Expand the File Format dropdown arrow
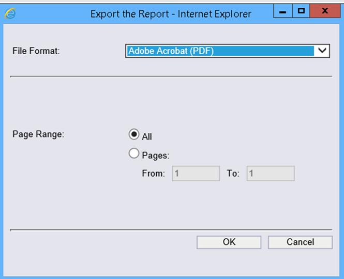This screenshot has height=279, width=344. tap(322, 51)
